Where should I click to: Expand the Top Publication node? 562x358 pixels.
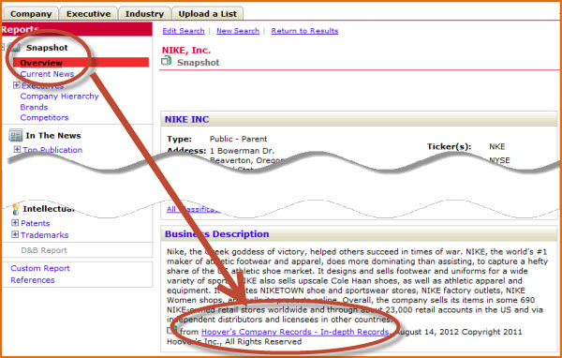click(17, 150)
